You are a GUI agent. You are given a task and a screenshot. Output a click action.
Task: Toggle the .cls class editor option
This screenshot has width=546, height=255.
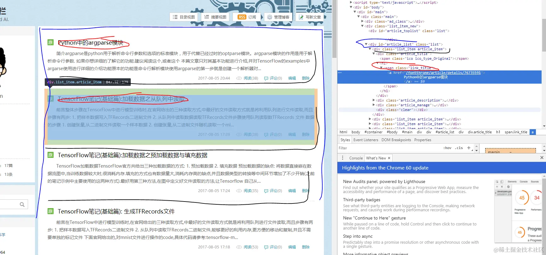(x=459, y=148)
